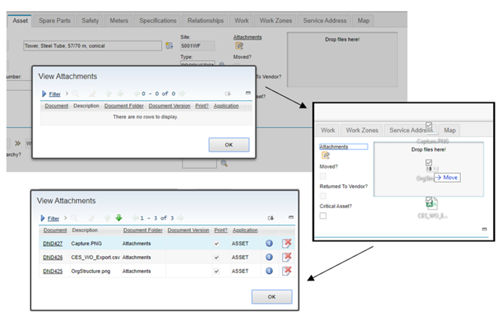Click the Attachments paperclip icon near Site field

point(239,45)
